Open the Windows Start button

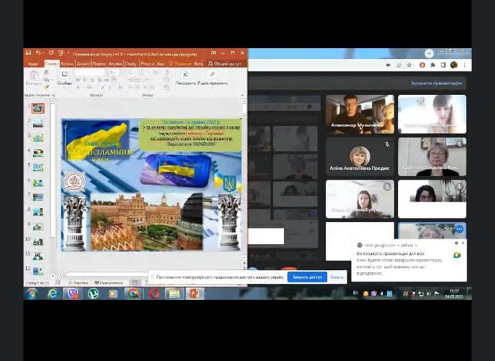[32, 294]
